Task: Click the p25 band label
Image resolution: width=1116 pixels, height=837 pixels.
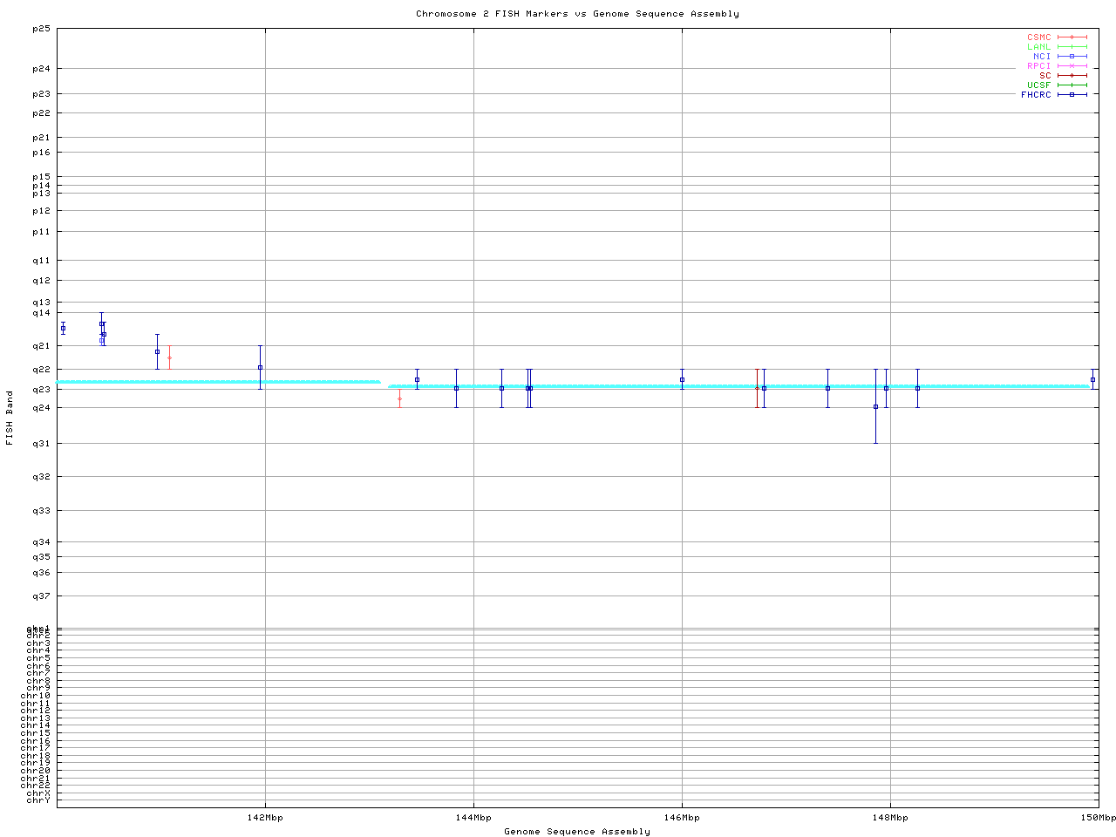Action: point(41,29)
